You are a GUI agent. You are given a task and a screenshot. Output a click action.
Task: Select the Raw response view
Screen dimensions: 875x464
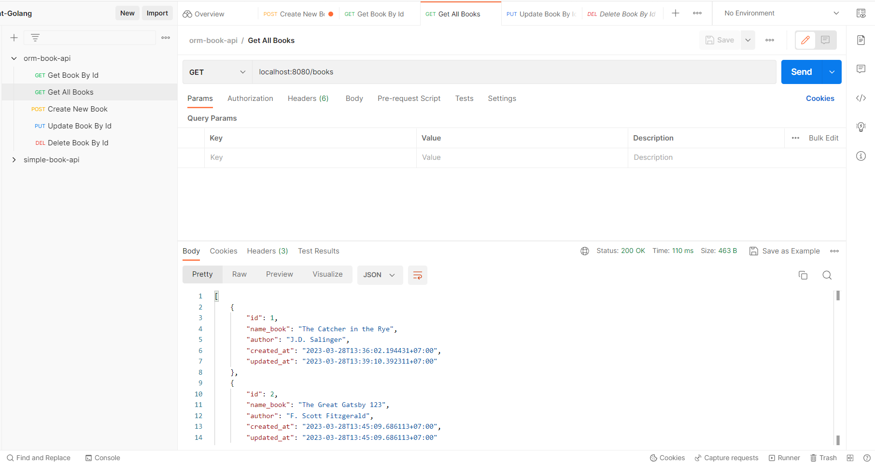(x=240, y=274)
